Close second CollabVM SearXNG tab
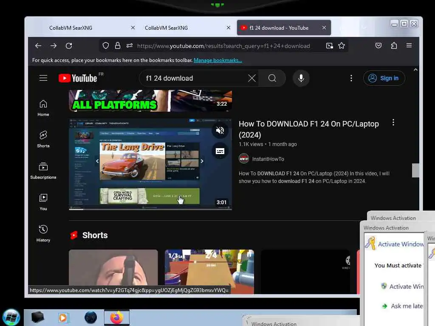435x326 pixels. (x=228, y=28)
